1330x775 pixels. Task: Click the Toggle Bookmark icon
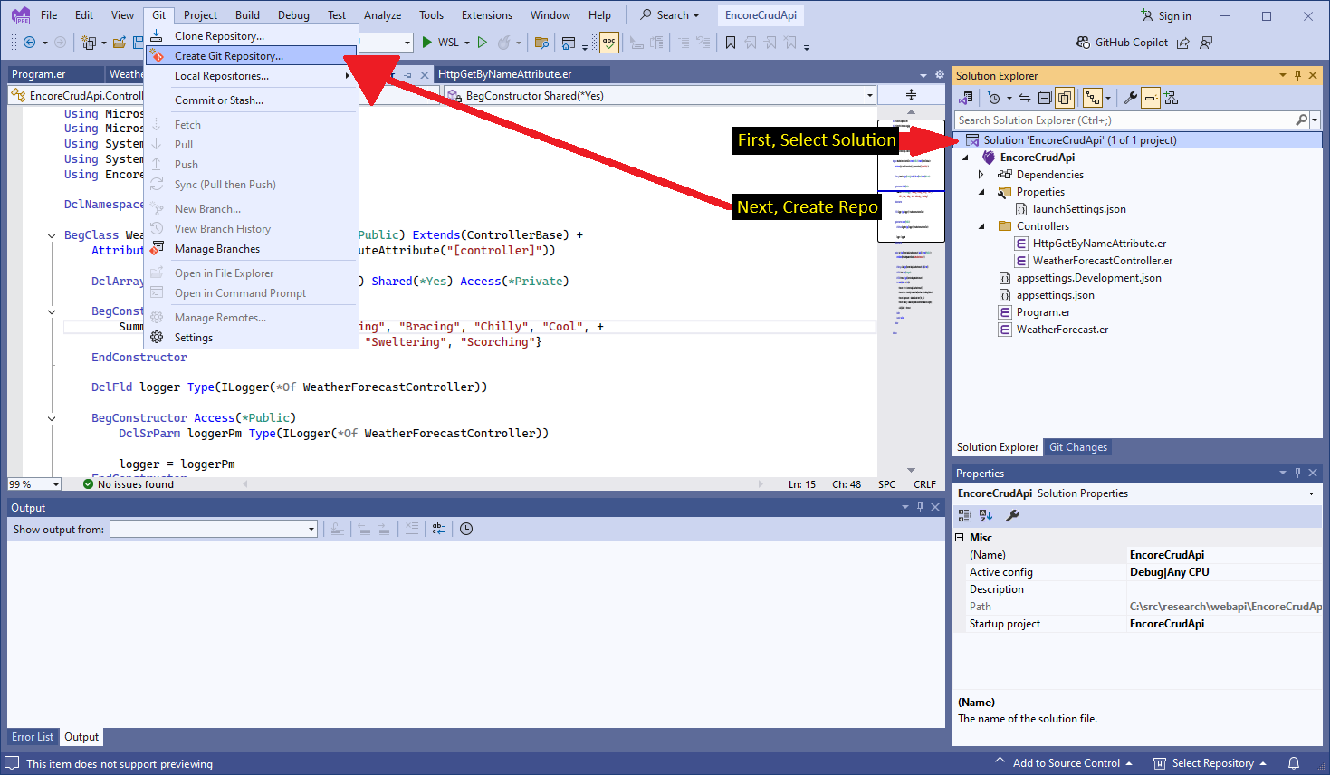coord(731,43)
